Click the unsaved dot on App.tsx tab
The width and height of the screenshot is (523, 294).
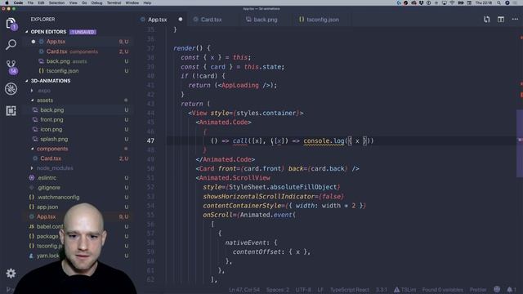pos(181,20)
